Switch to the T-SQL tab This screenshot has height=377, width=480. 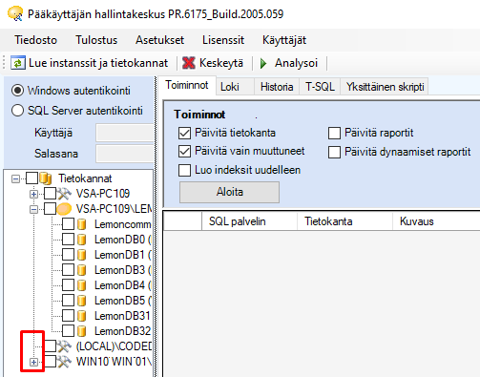tap(320, 87)
